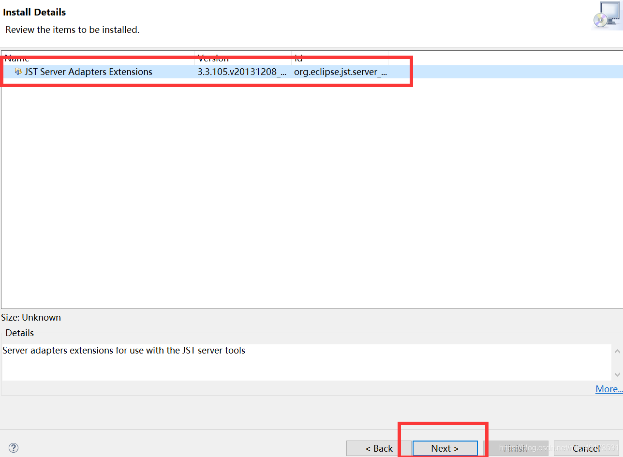623x457 pixels.
Task: Click the feature icon beside JST Server Adapters
Action: pyautogui.click(x=18, y=72)
